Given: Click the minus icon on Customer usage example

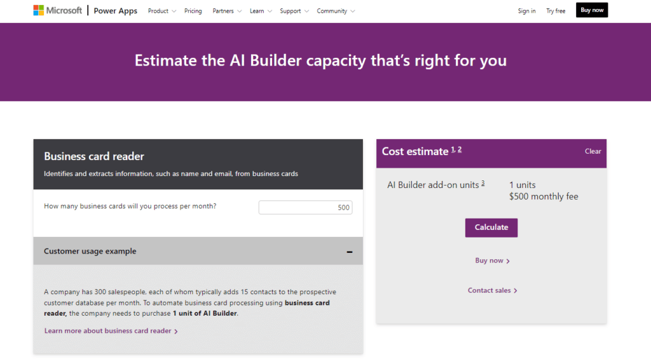Looking at the screenshot, I should pyautogui.click(x=350, y=252).
